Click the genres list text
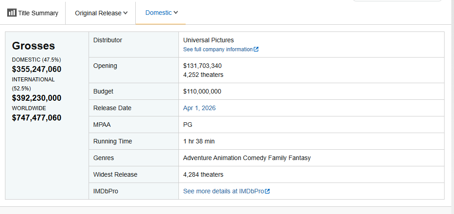The height and width of the screenshot is (214, 454). click(x=247, y=158)
